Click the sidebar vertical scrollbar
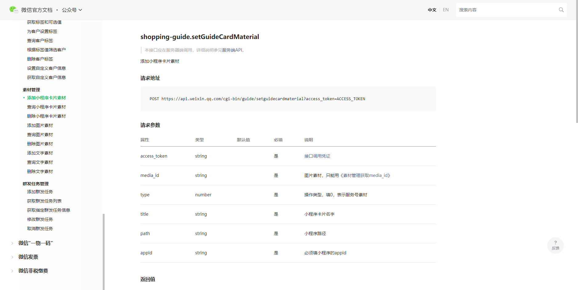Screen dimensions: 578x290 pyautogui.click(x=104, y=252)
